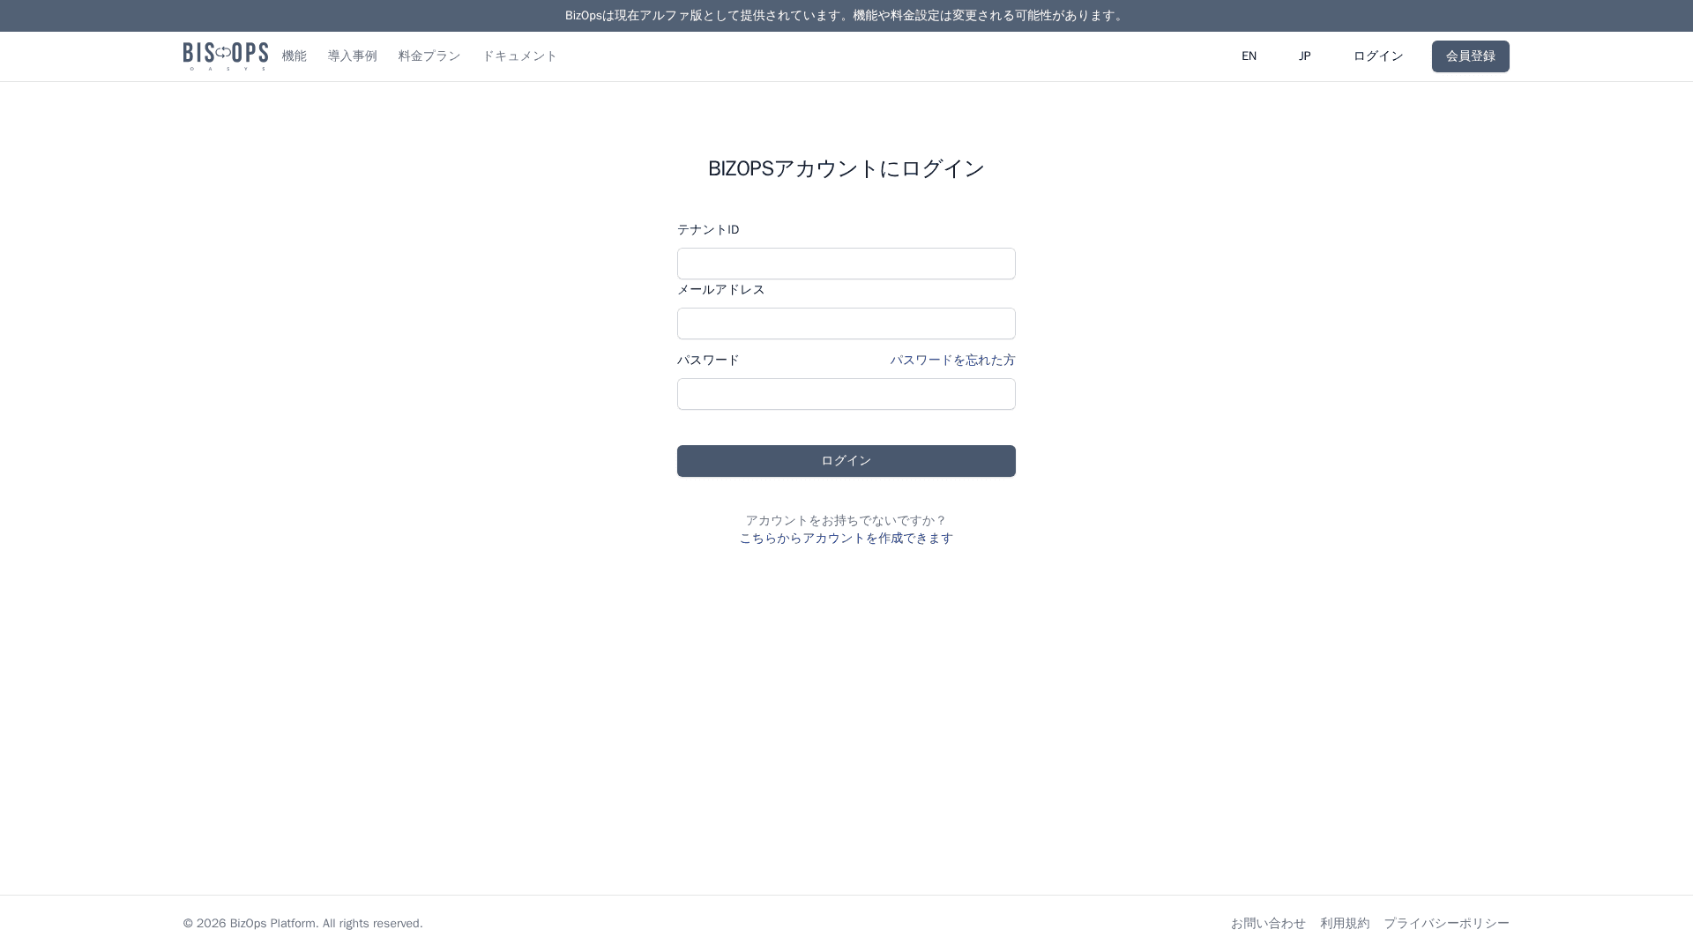
Task: Open the パスワードを忘れた方 link
Action: tap(953, 361)
